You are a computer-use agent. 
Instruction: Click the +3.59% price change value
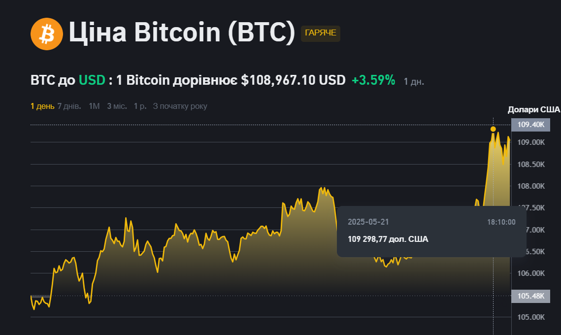pyautogui.click(x=373, y=80)
